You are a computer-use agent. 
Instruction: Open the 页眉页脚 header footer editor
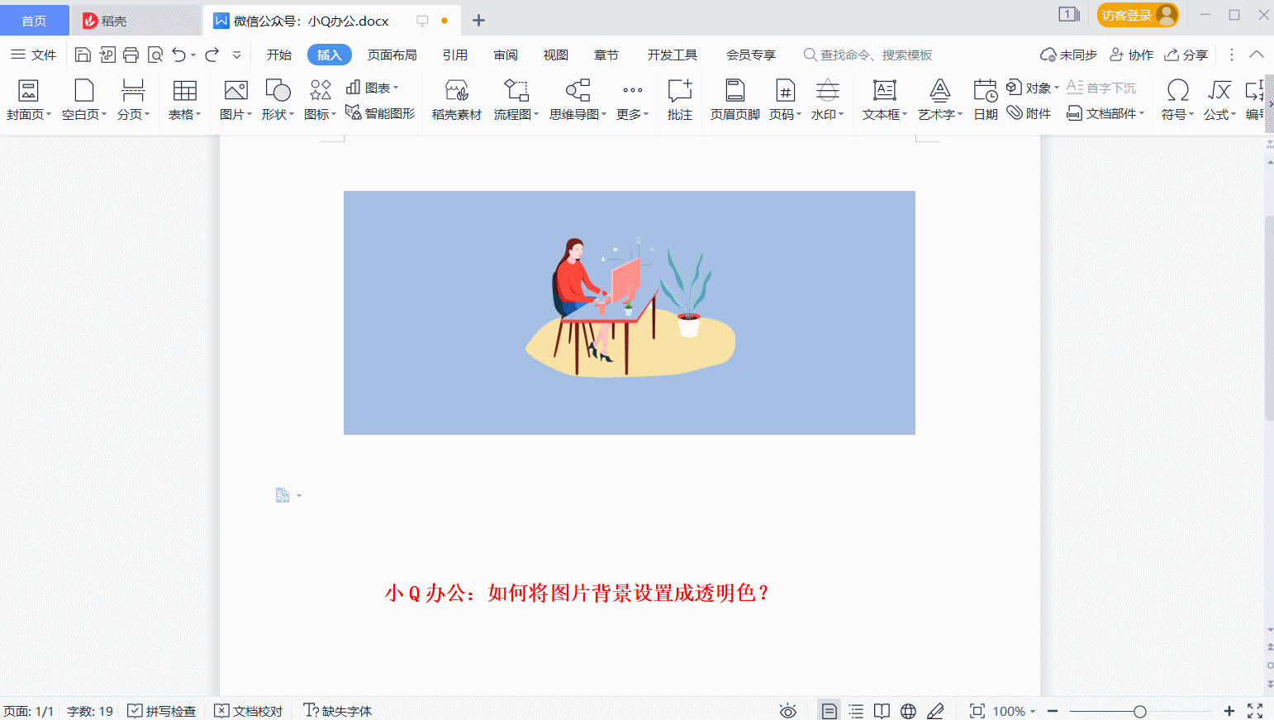tap(734, 99)
